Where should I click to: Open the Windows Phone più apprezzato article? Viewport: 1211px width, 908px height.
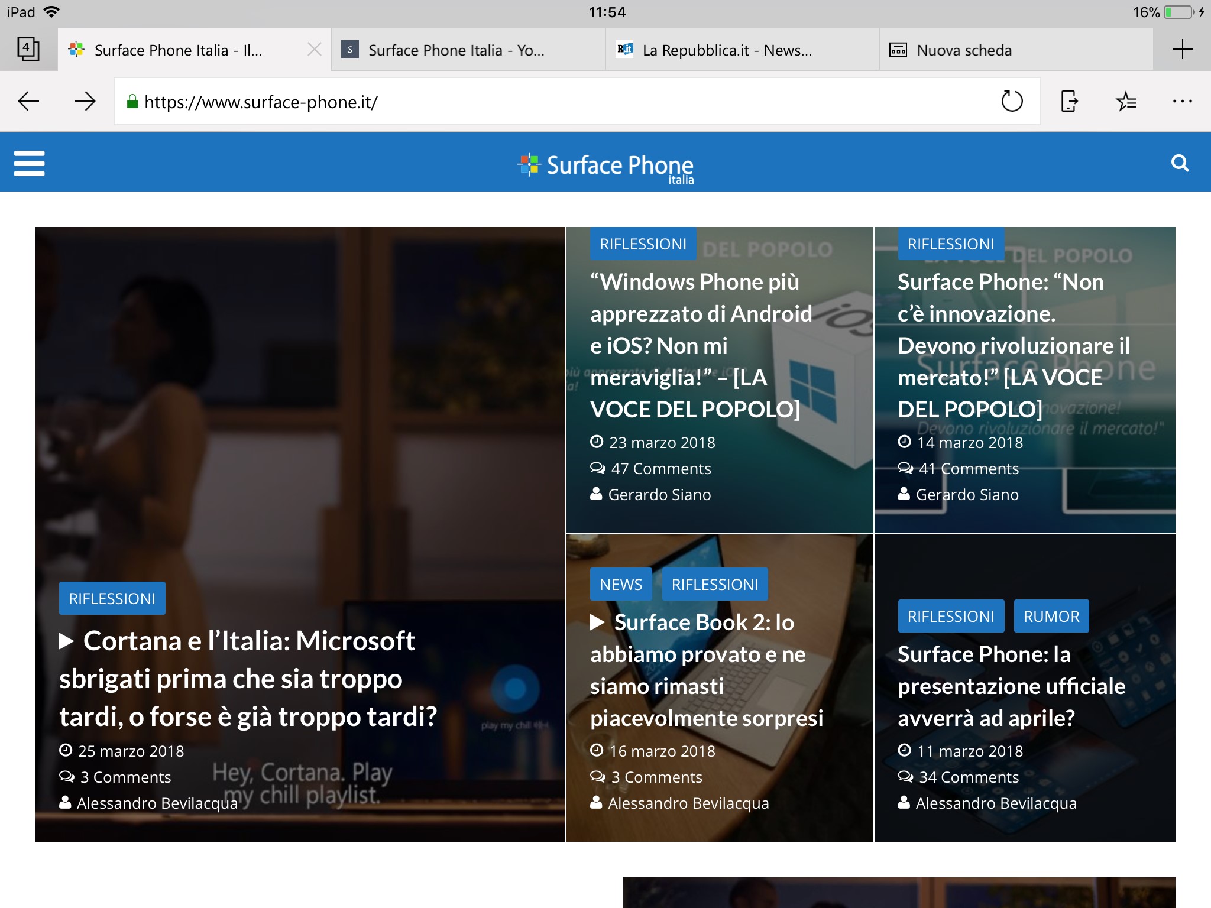click(701, 346)
